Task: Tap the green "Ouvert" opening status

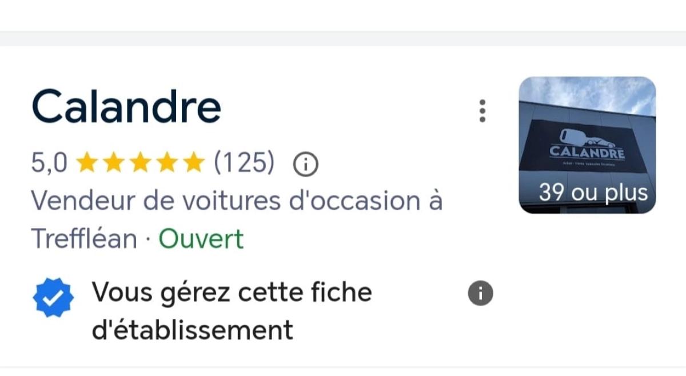Action: [x=201, y=238]
